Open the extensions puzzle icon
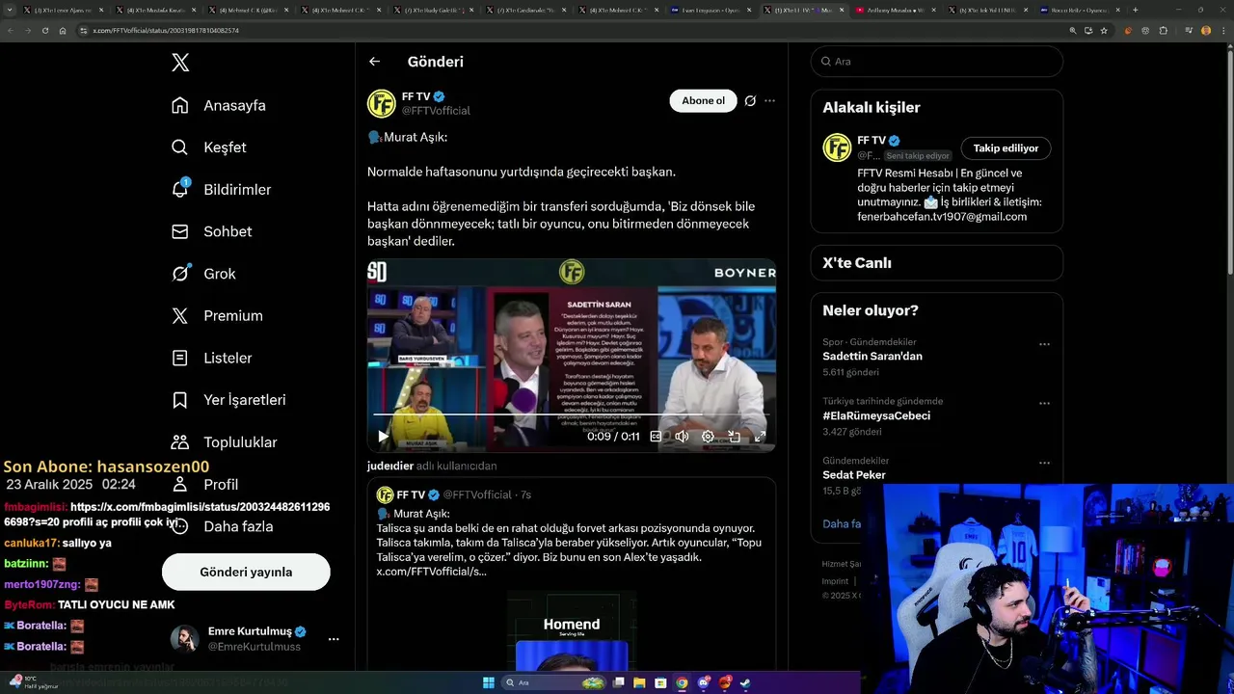This screenshot has height=694, width=1234. (1164, 30)
